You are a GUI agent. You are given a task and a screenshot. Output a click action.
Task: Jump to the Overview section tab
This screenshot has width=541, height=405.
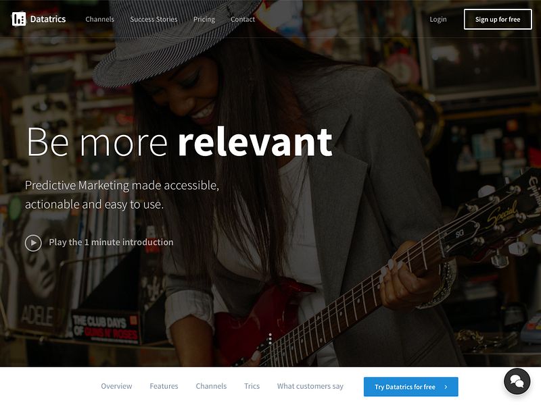[116, 386]
